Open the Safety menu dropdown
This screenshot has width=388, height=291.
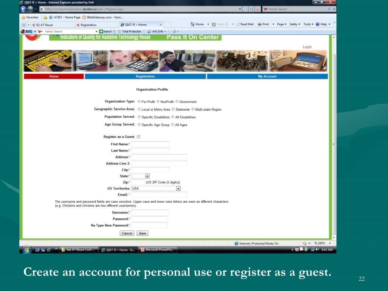(295, 24)
